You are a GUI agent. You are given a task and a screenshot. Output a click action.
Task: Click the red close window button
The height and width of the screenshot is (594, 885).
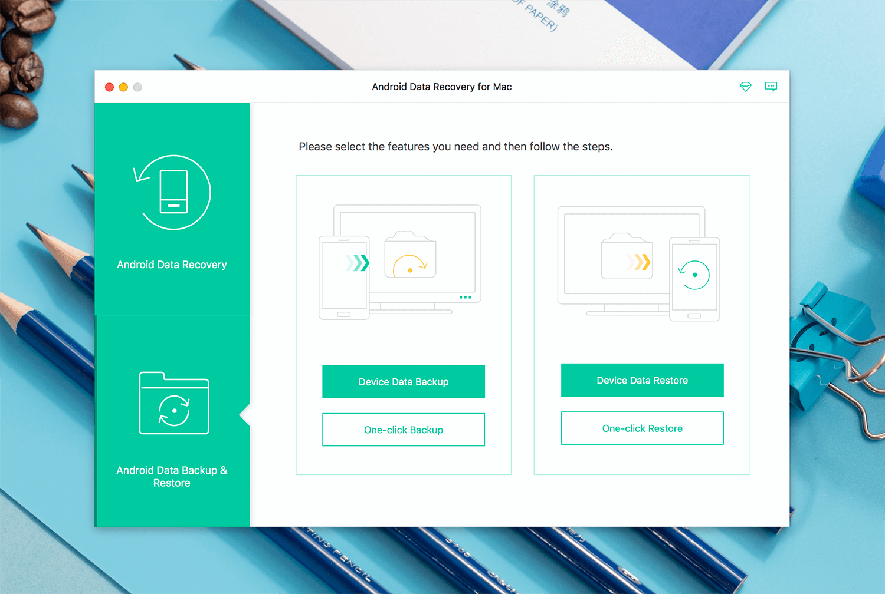(109, 87)
